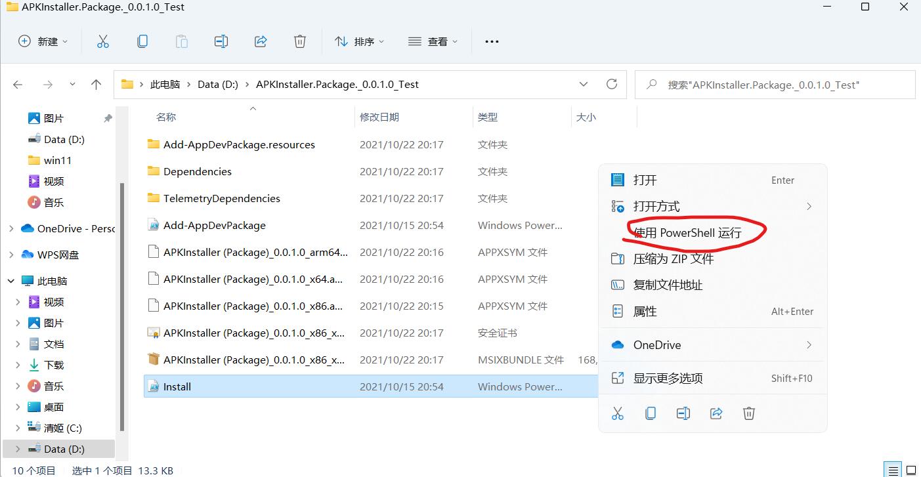Open the 查看 view dropdown
Image resolution: width=921 pixels, height=477 pixels.
click(x=433, y=41)
